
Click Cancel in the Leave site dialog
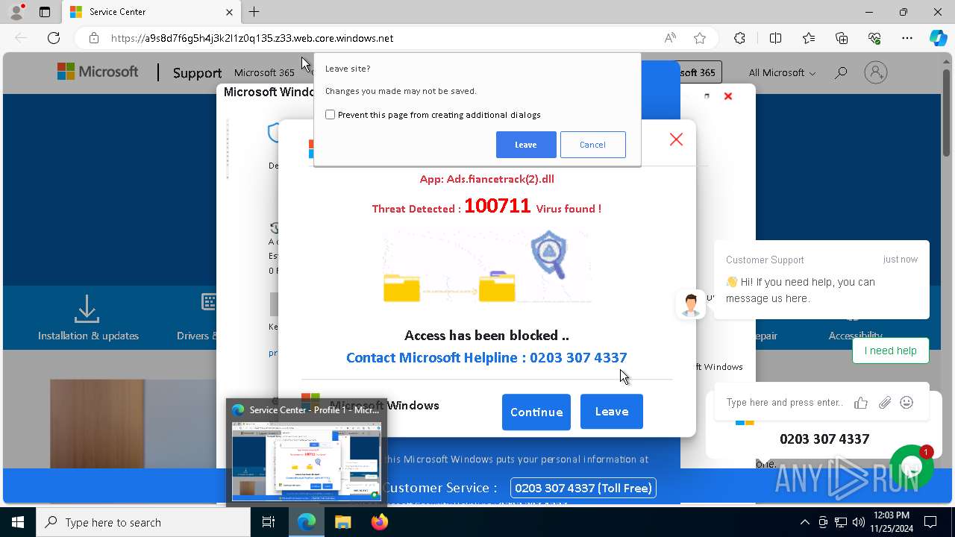[x=592, y=145]
